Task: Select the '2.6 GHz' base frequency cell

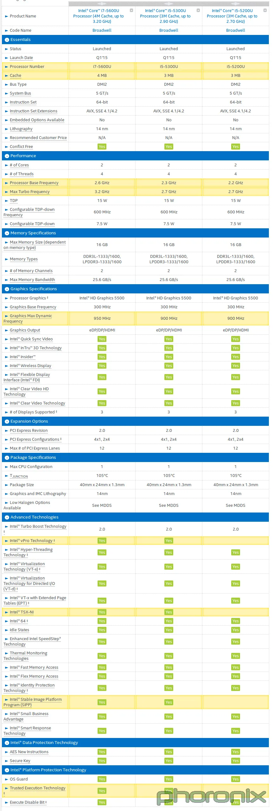Action: (102, 183)
